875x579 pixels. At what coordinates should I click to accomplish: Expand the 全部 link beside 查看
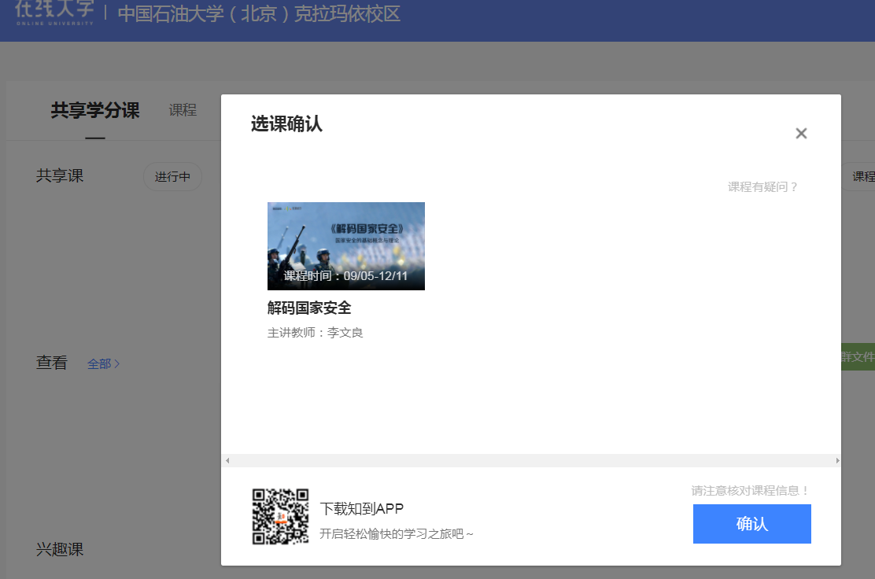[x=103, y=364]
